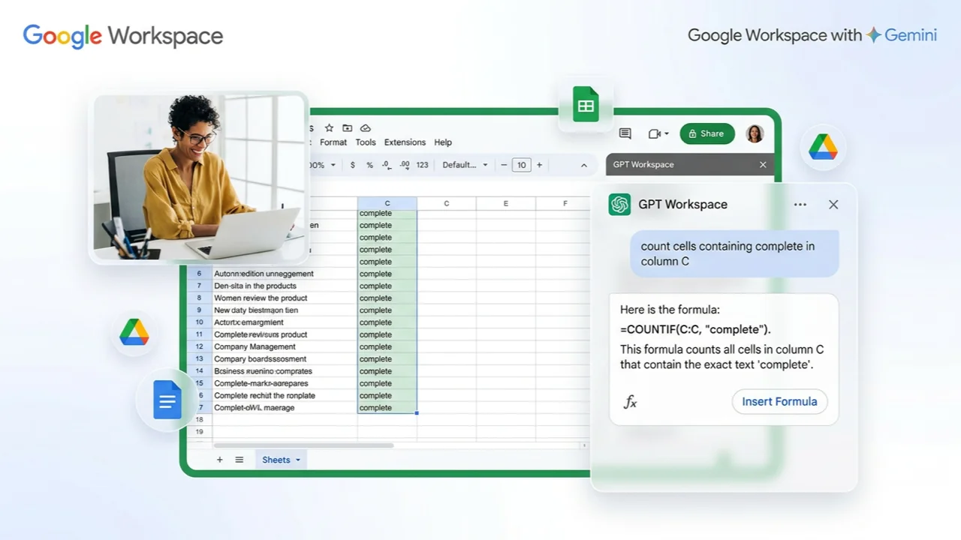Open the Sheets tab dropdown arrow
This screenshot has height=540, width=961.
(x=298, y=460)
